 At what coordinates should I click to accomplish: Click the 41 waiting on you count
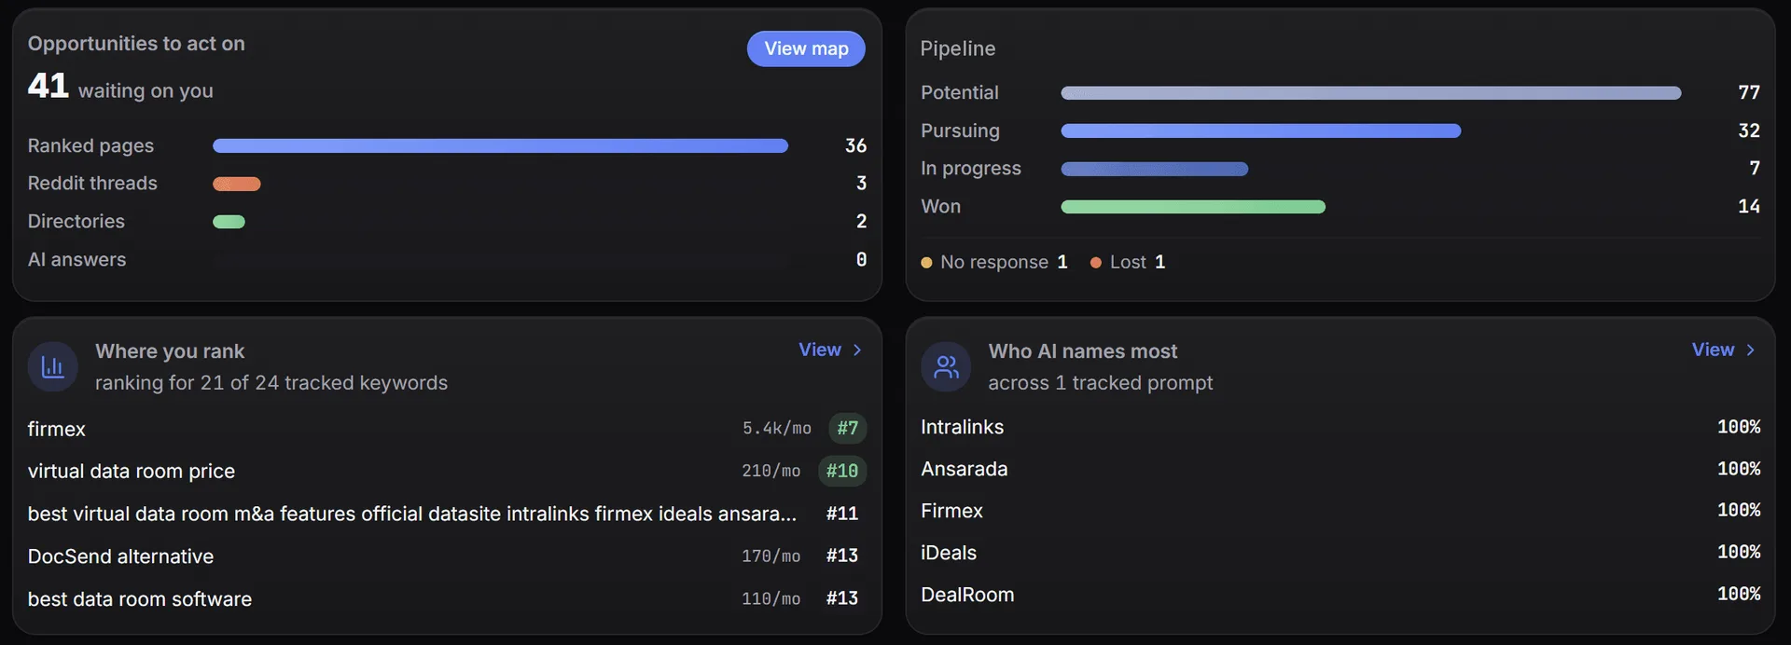pos(48,86)
